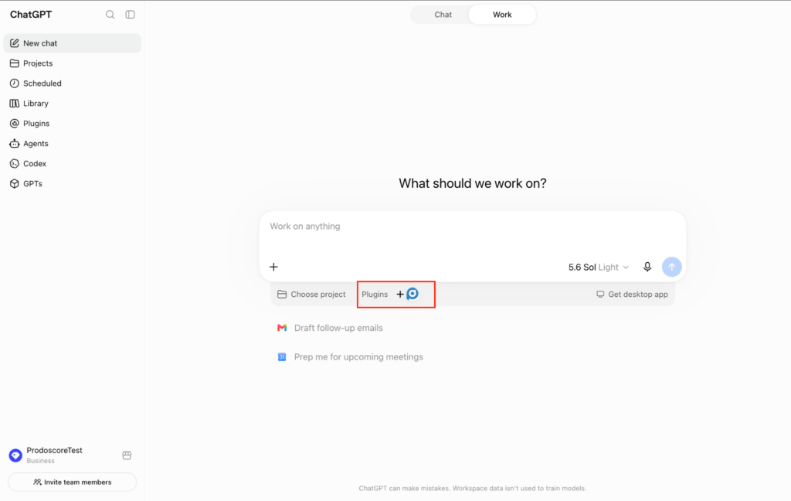Start voice dictation with microphone icon
The image size is (791, 501).
point(647,267)
